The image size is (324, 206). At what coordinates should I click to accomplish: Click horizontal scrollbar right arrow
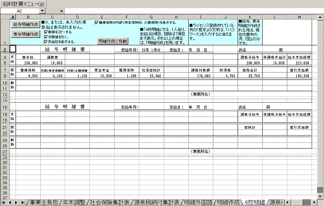click(x=314, y=202)
